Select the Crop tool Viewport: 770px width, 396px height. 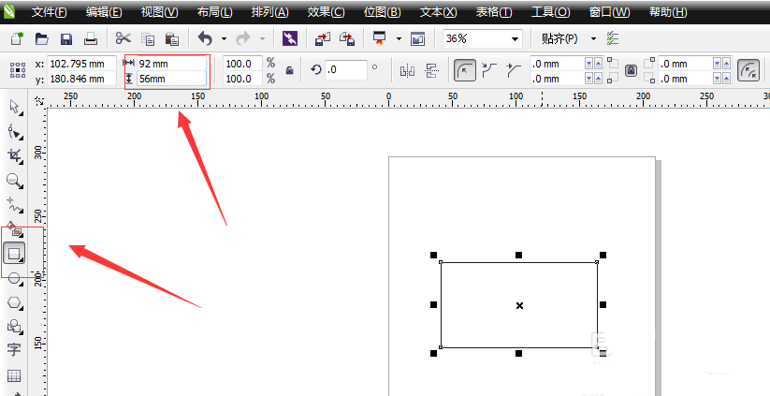click(x=15, y=156)
